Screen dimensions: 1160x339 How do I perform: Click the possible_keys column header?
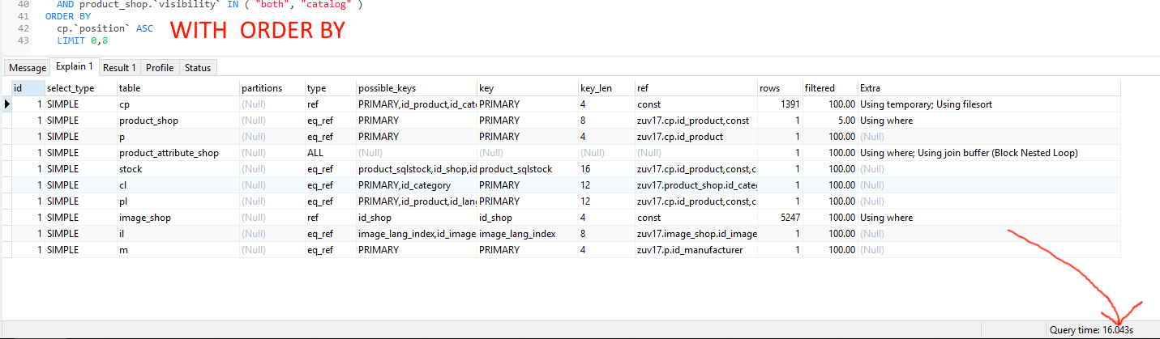387,87
